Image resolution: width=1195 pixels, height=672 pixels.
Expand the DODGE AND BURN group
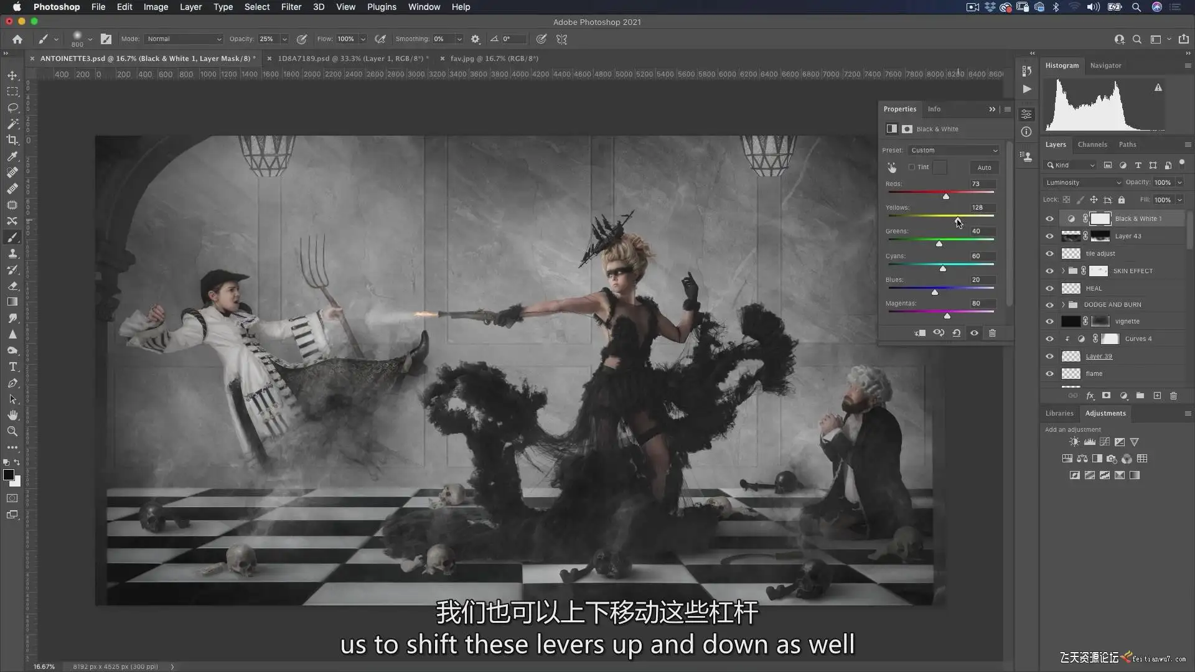coord(1063,304)
